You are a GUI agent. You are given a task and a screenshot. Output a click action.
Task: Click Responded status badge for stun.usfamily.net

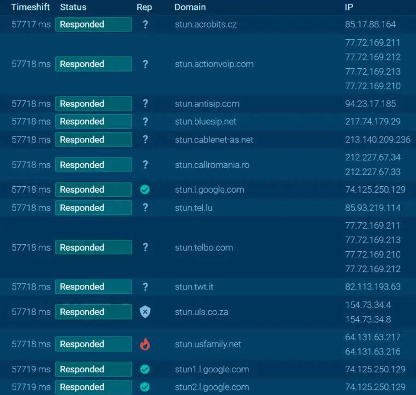94,344
